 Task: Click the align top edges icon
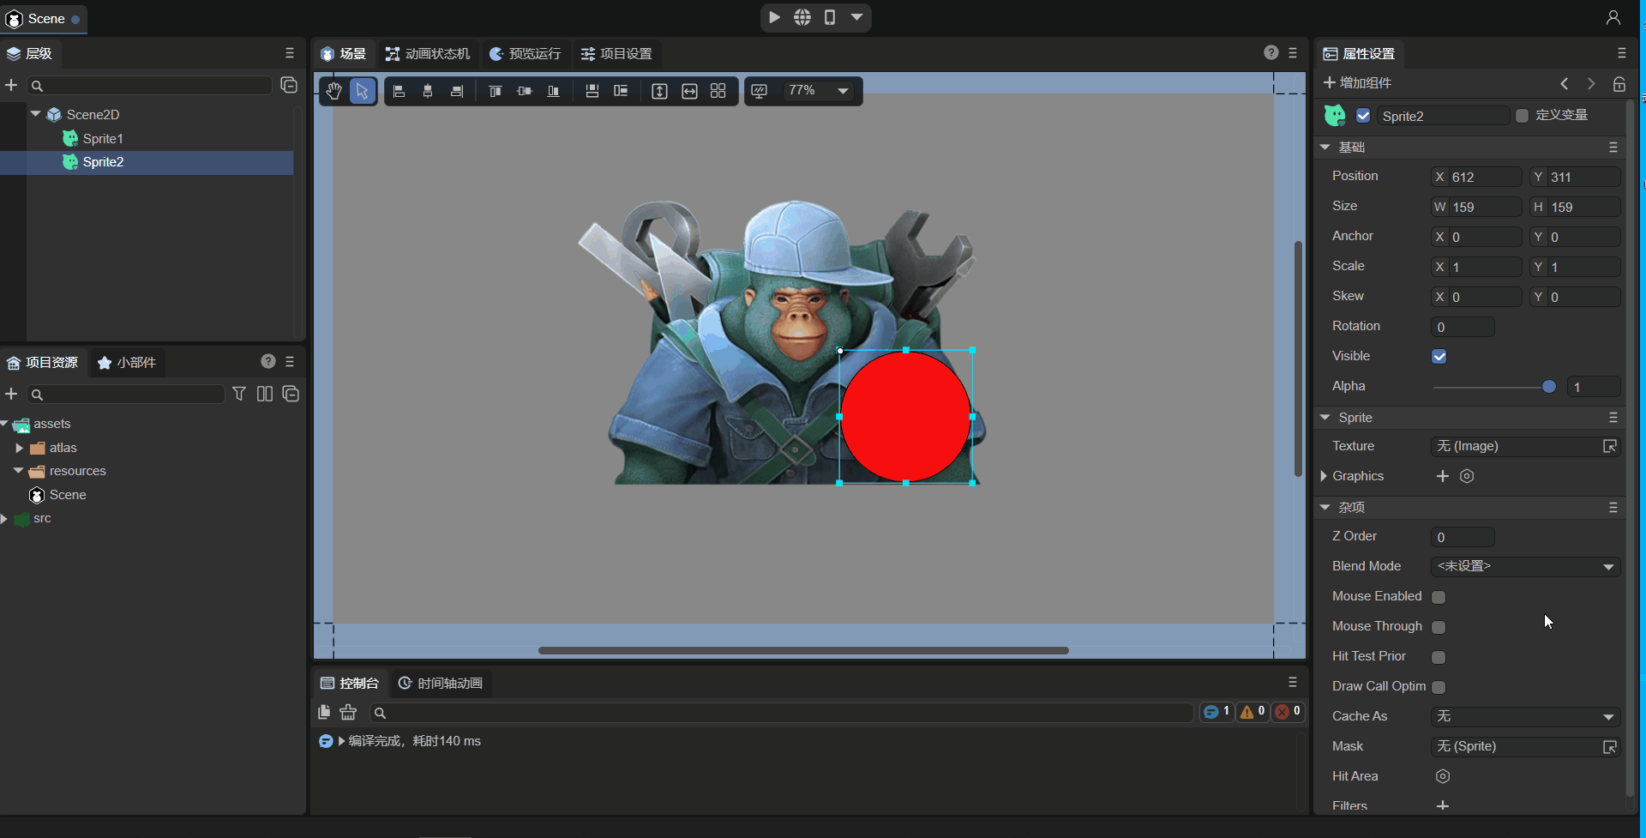pos(495,91)
